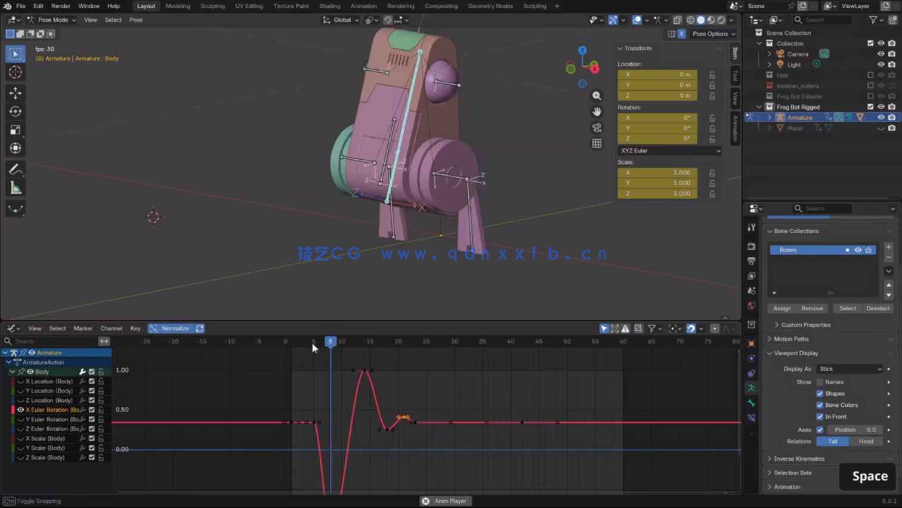Image resolution: width=902 pixels, height=508 pixels.
Task: Select the Measure tool
Action: click(x=15, y=188)
